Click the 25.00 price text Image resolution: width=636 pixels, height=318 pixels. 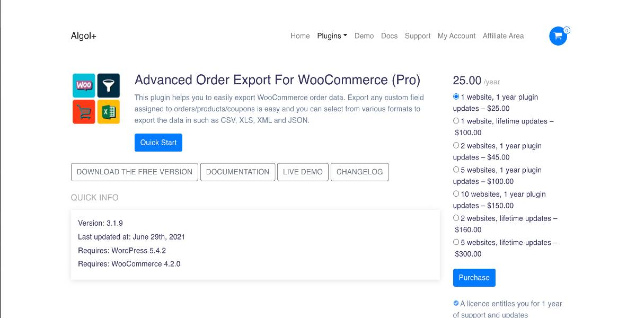[x=467, y=81]
